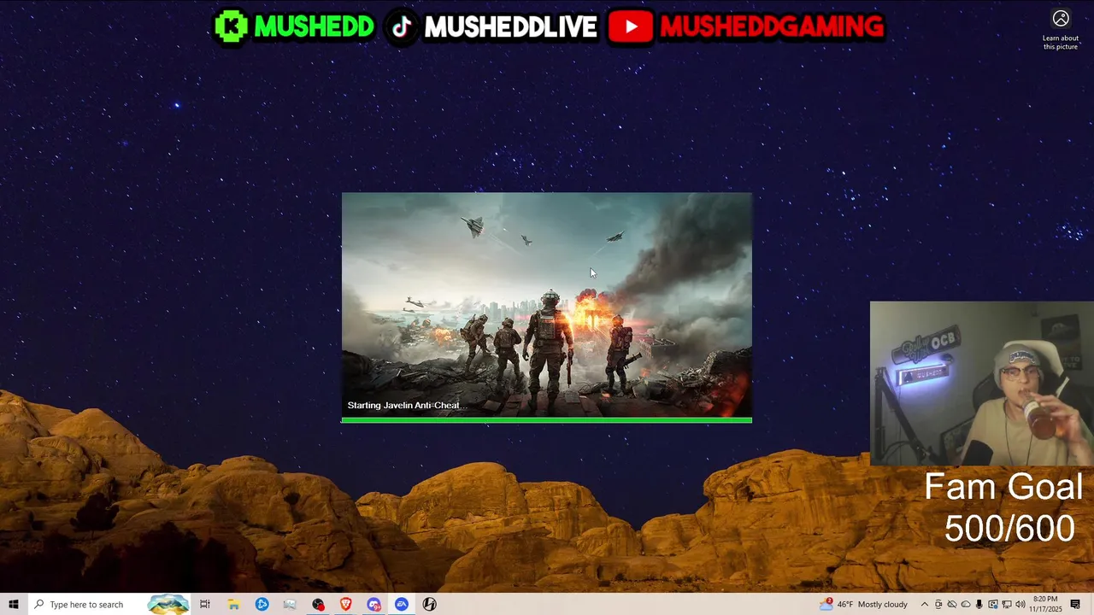Click the Battlefield splash screen artwork

pos(547,304)
